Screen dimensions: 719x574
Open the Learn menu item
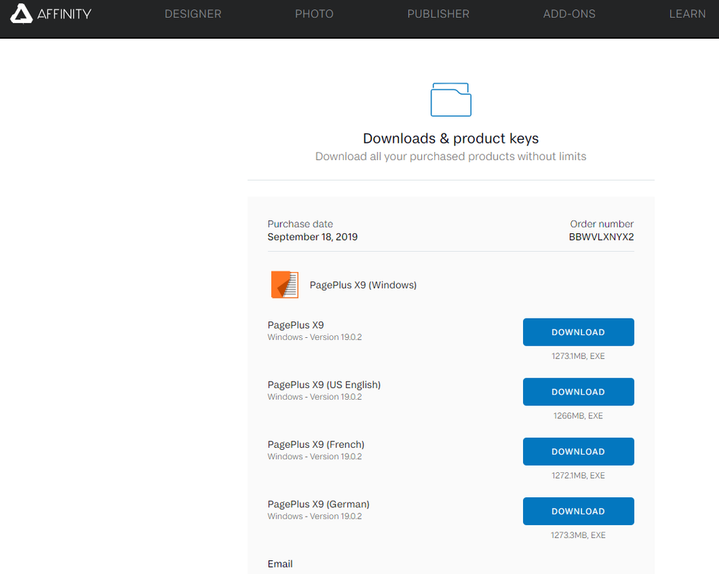click(687, 14)
